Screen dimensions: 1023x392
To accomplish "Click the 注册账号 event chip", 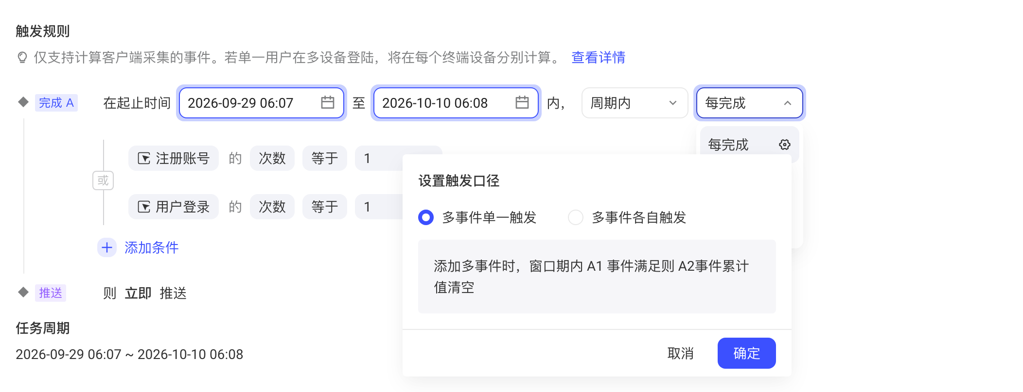I will (174, 158).
